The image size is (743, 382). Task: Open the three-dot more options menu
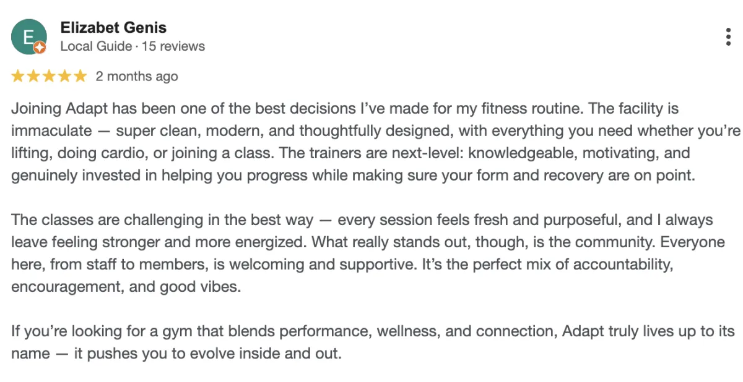(728, 37)
